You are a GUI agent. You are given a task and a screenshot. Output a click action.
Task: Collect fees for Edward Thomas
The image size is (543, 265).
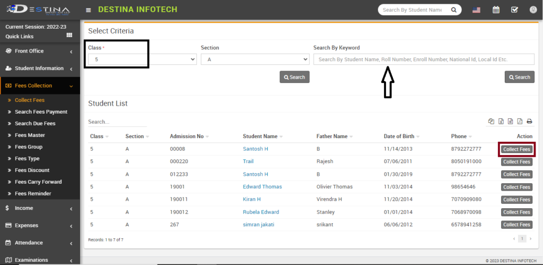516,187
